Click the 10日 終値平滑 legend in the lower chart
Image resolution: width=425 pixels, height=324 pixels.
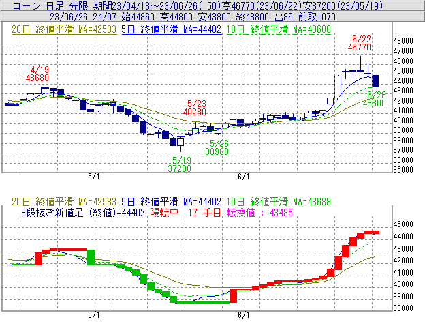[x=279, y=202]
